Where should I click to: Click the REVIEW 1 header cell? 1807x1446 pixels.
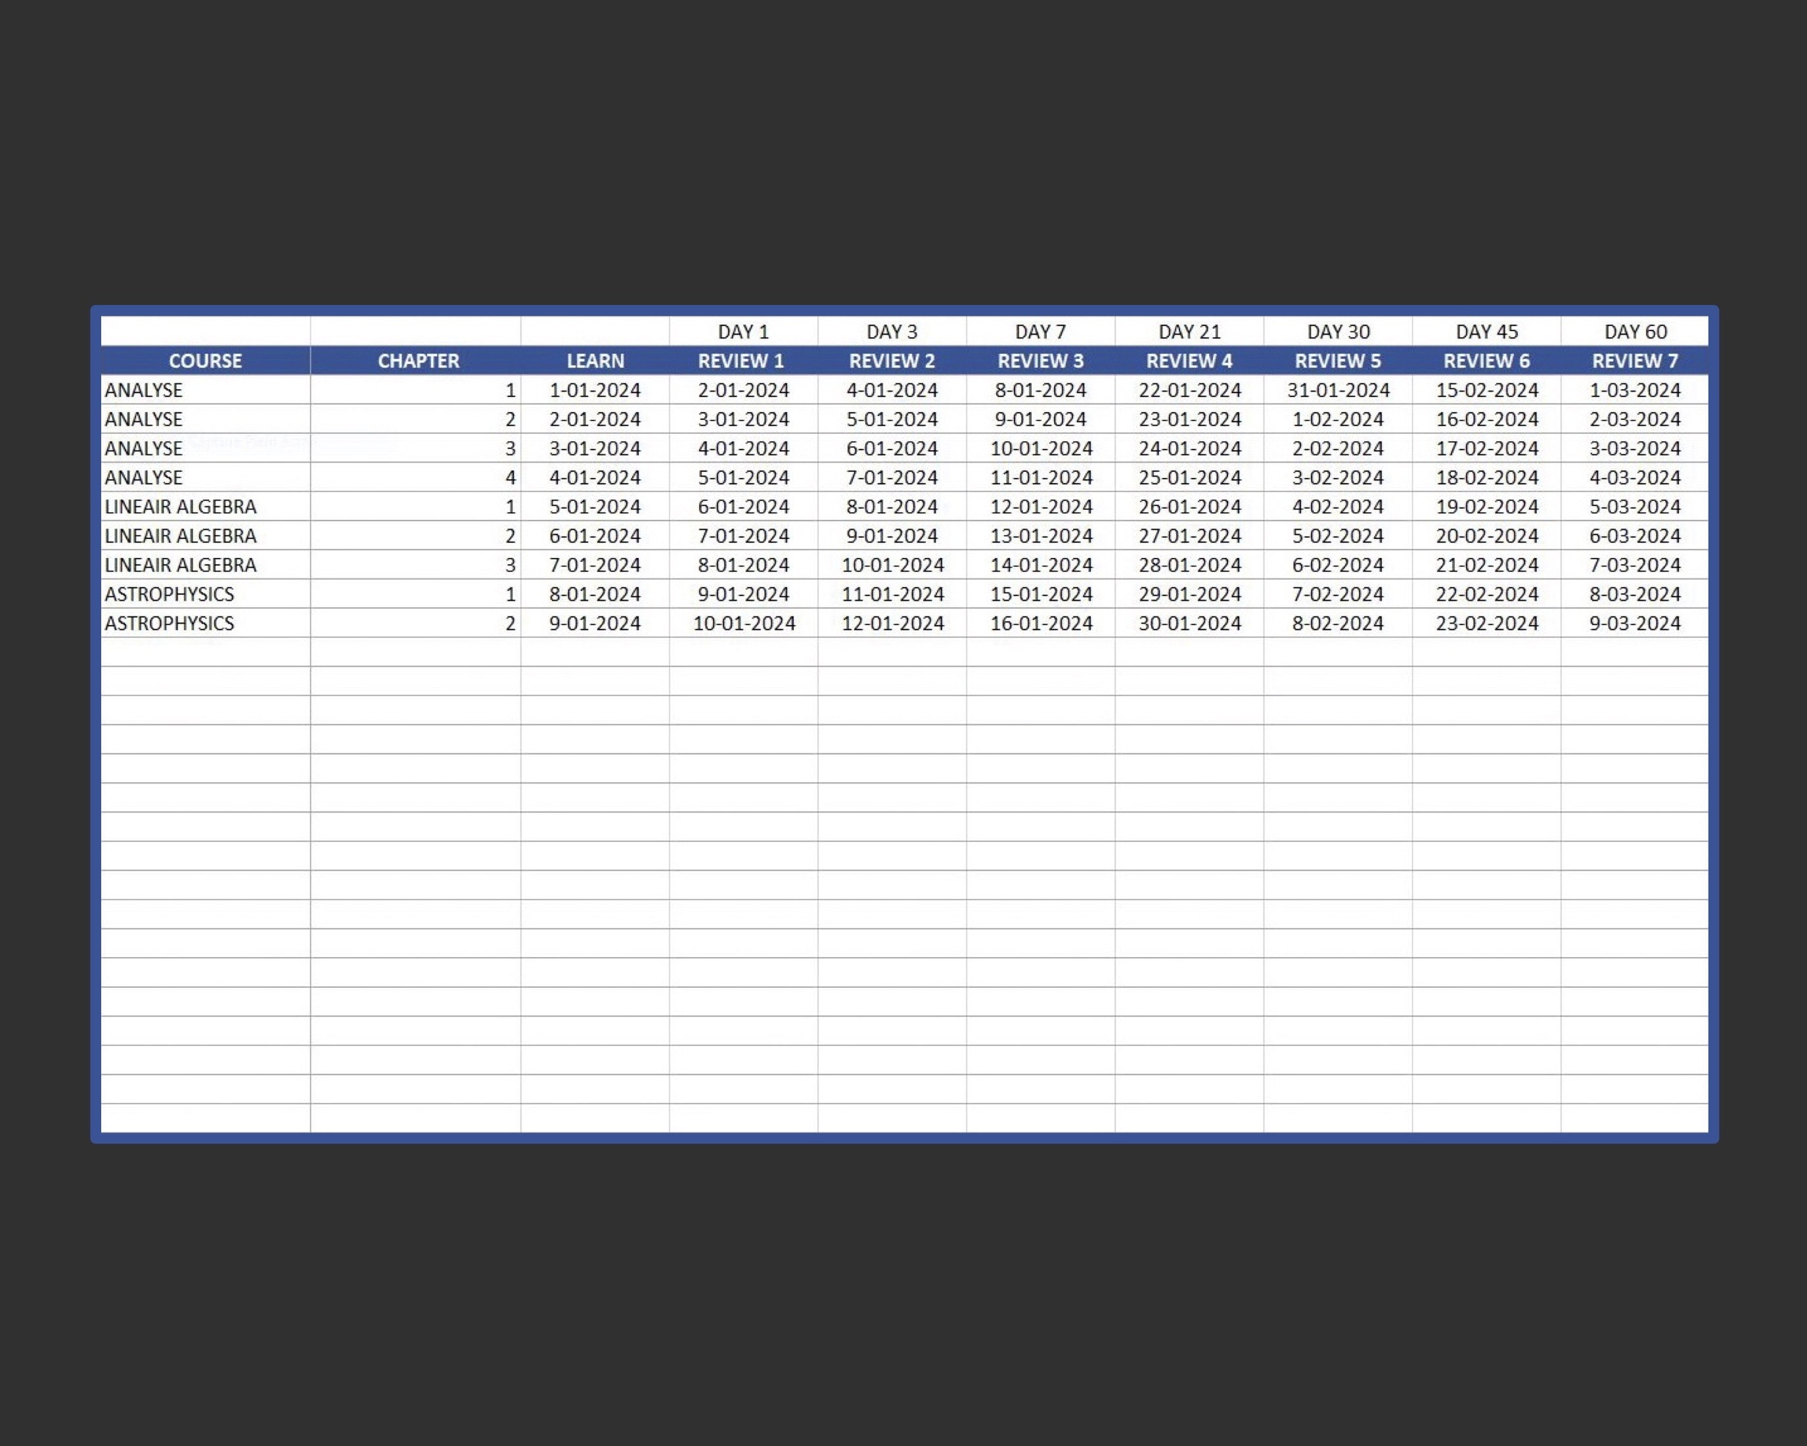coord(743,360)
